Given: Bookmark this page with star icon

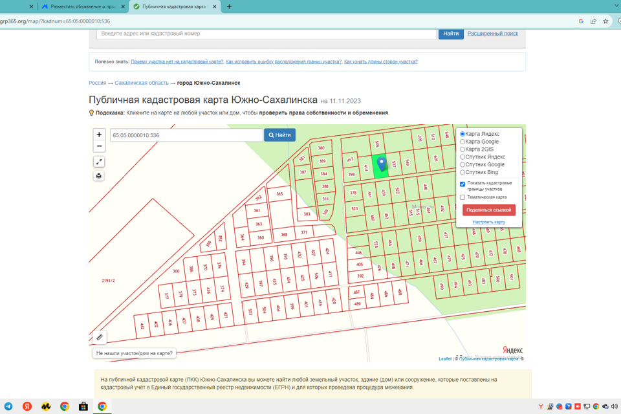Looking at the screenshot, I should [x=605, y=21].
